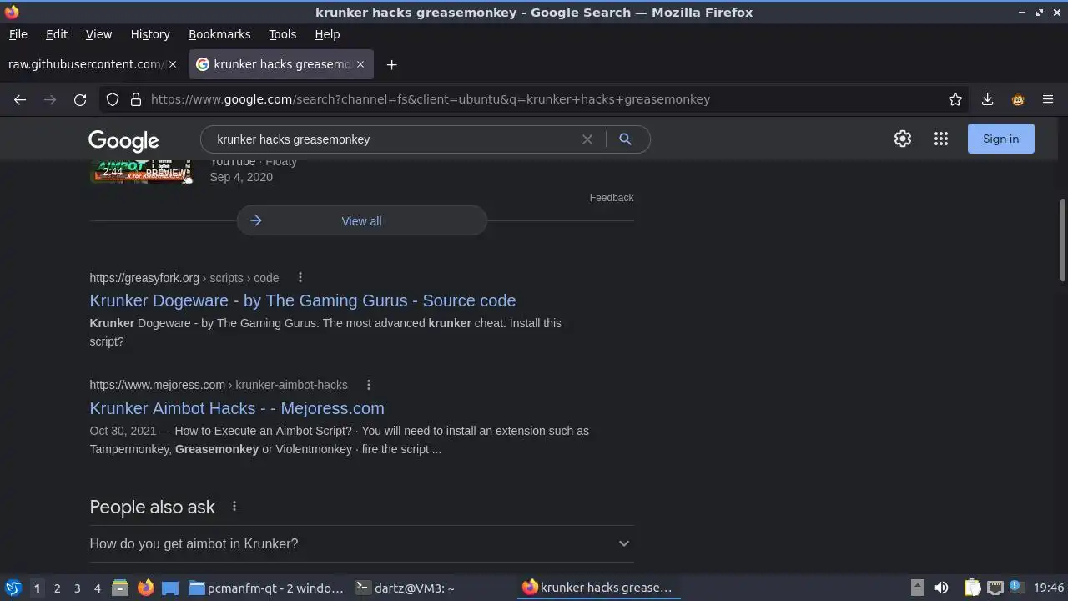Open the File menu
Viewport: 1068px width, 601px height.
click(x=18, y=34)
